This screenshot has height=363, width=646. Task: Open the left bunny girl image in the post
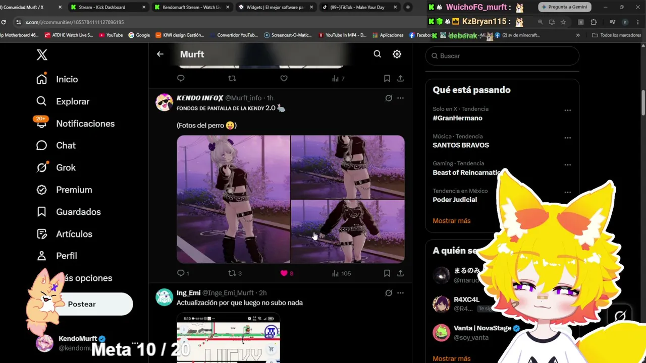(233, 199)
